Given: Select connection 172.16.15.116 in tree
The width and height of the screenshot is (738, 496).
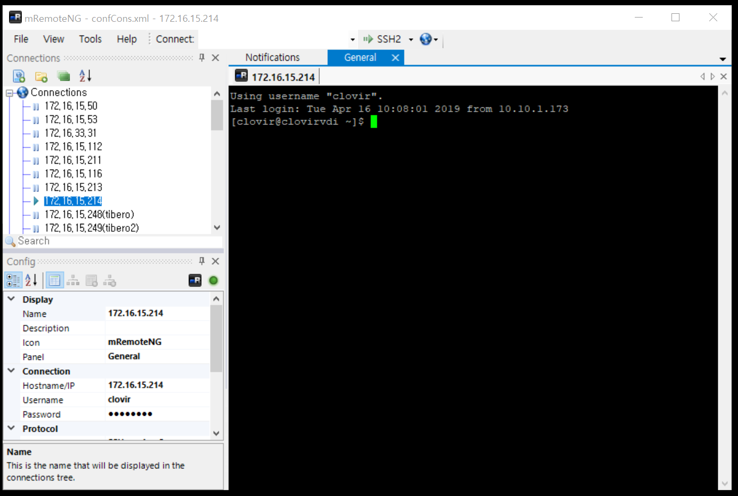Looking at the screenshot, I should [x=73, y=174].
